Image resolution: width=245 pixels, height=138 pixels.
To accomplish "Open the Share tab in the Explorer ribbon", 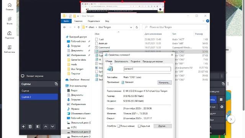I will (94, 21).
